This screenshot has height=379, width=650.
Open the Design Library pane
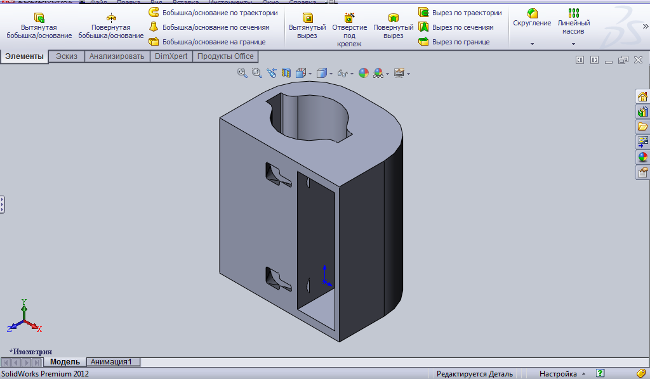642,112
